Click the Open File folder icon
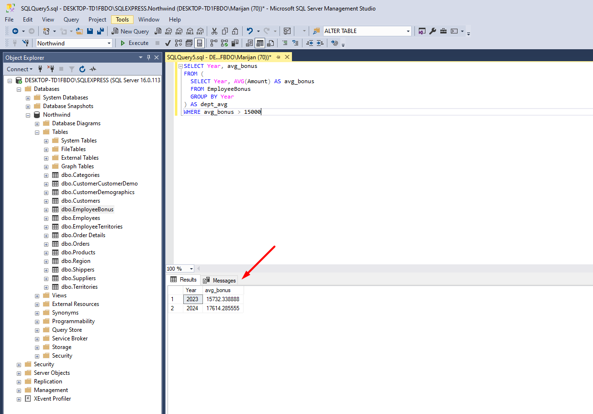The image size is (593, 414). 79,31
